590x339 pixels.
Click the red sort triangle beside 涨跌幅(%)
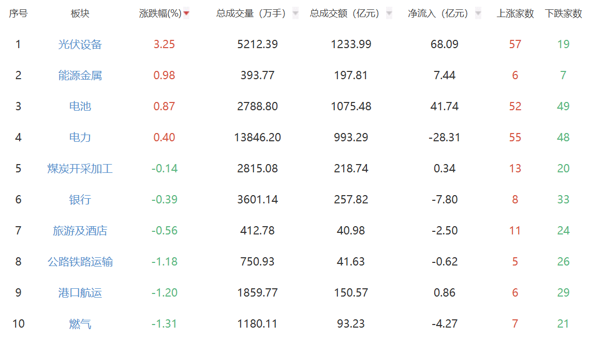point(186,13)
